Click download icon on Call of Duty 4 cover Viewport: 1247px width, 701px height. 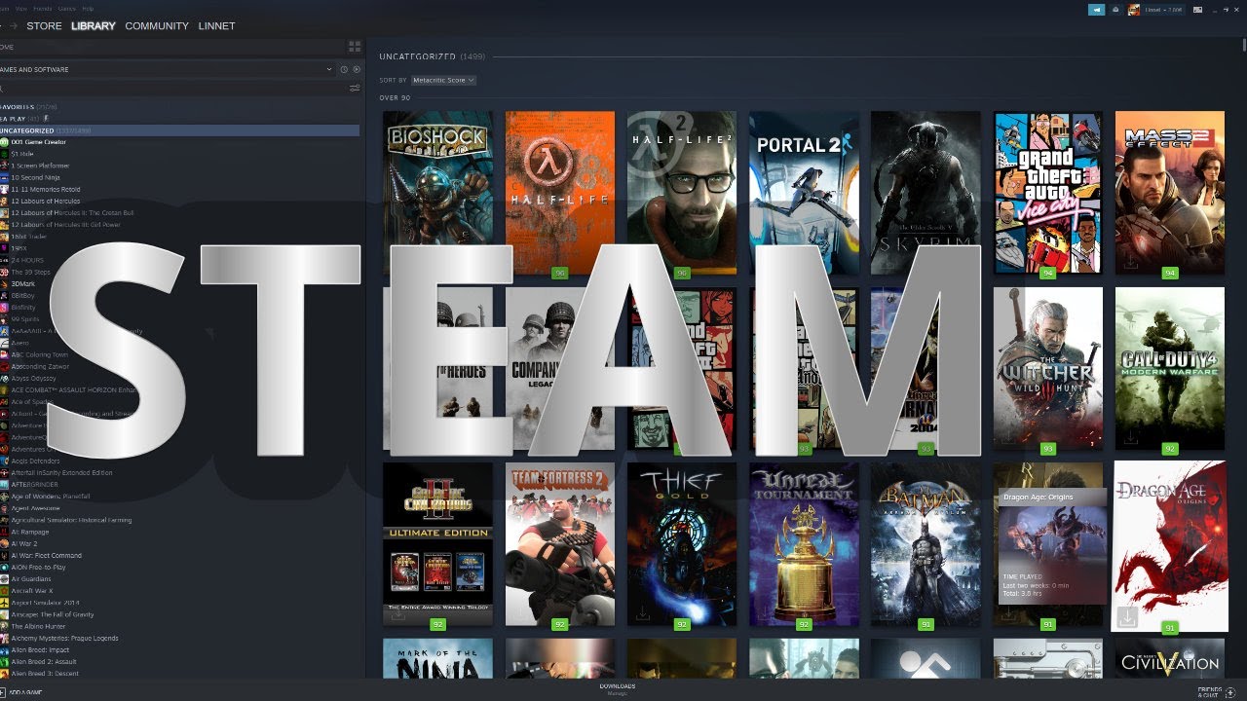click(1130, 438)
